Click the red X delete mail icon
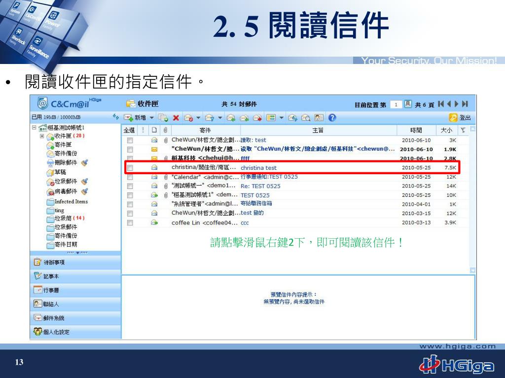Screen dimensions: 505x378 [176, 118]
